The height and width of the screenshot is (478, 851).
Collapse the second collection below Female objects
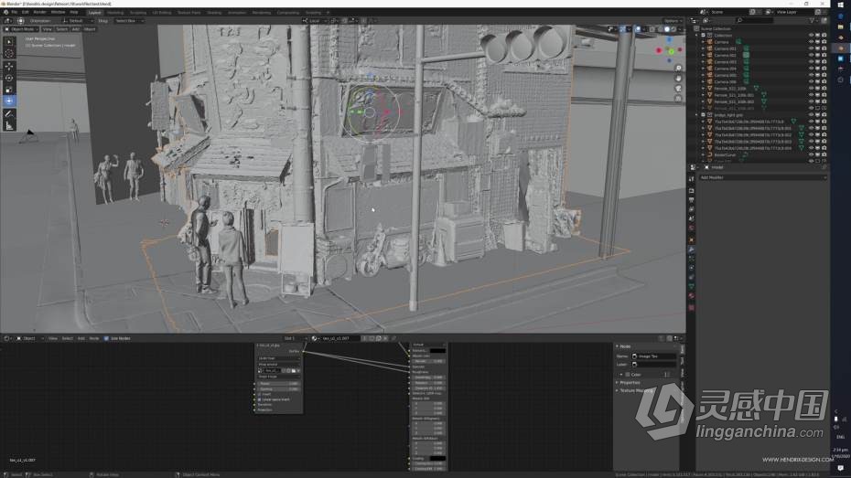[697, 115]
